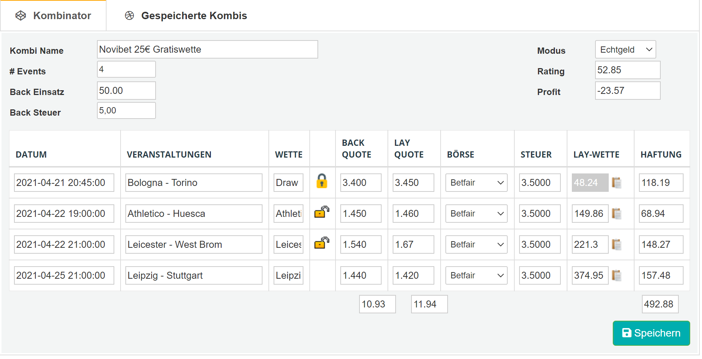This screenshot has height=359, width=702.
Task: Select the Back Einsatz input field
Action: click(126, 91)
